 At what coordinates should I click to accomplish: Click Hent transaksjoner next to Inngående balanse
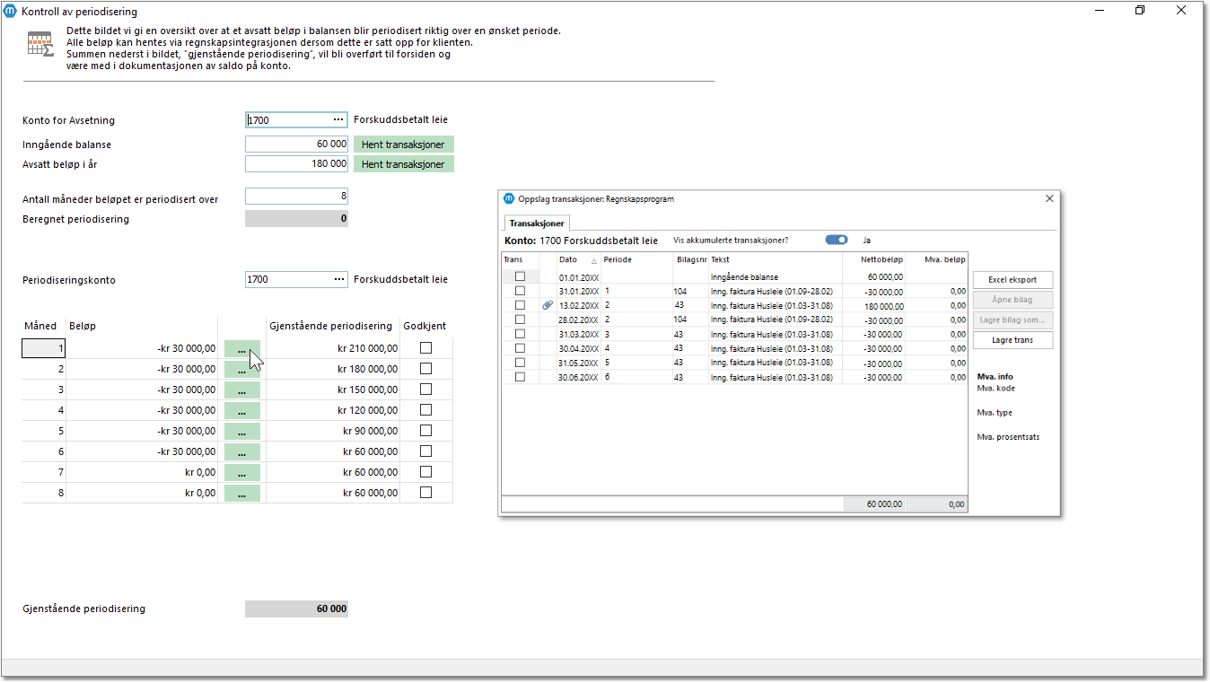403,144
